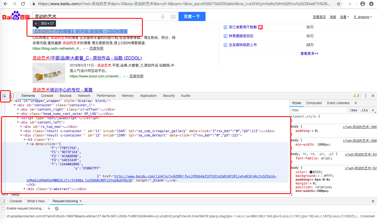Select body in the DOM breadcrumb
Image resolution: width=377 pixels, height=223 pixels.
point(15,194)
